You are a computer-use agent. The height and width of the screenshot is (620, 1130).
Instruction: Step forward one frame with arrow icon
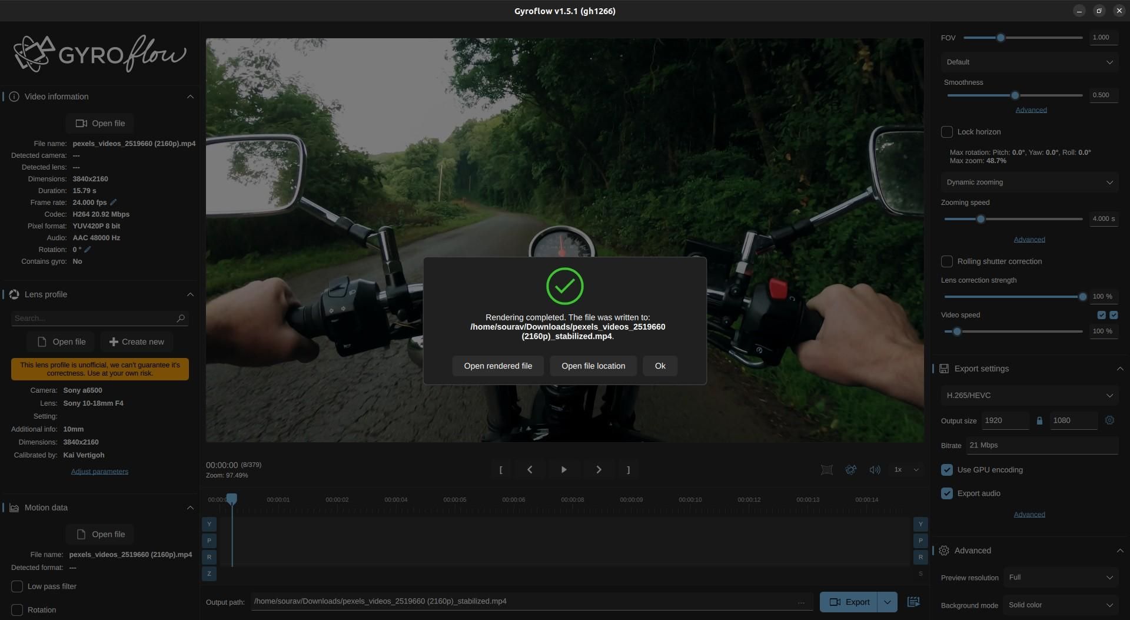599,469
